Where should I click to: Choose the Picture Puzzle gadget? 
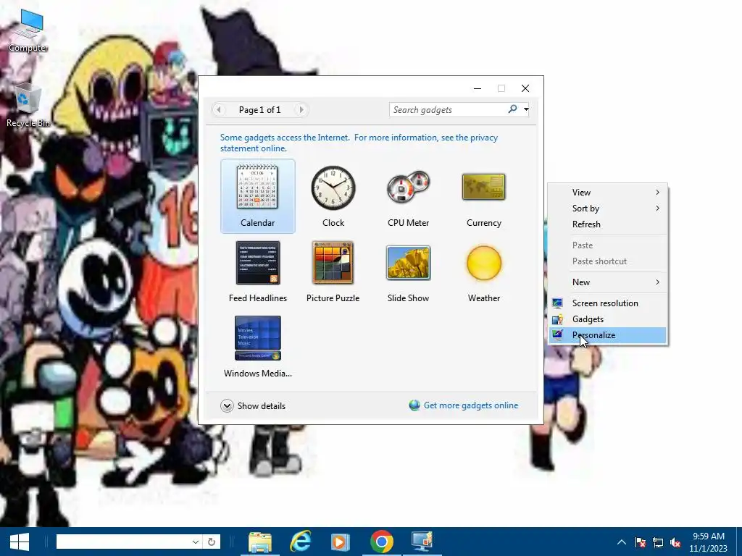[333, 271]
